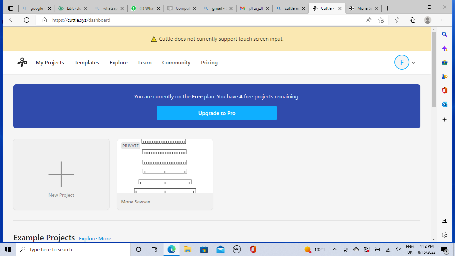455x256 pixels.
Task: Click the Office icon in Edge sidebar
Action: [444, 90]
